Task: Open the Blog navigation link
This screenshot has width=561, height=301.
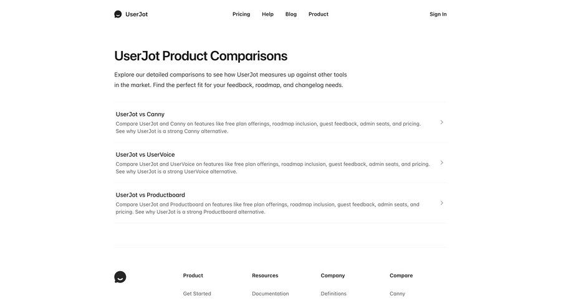Action: point(291,14)
